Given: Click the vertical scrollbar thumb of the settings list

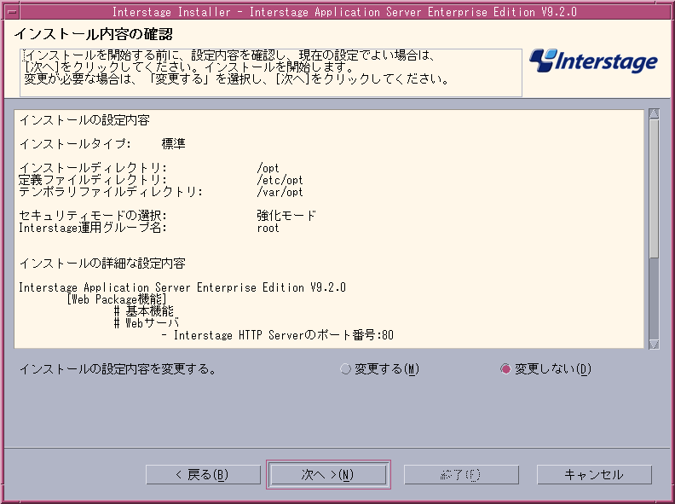Looking at the screenshot, I should [654, 188].
